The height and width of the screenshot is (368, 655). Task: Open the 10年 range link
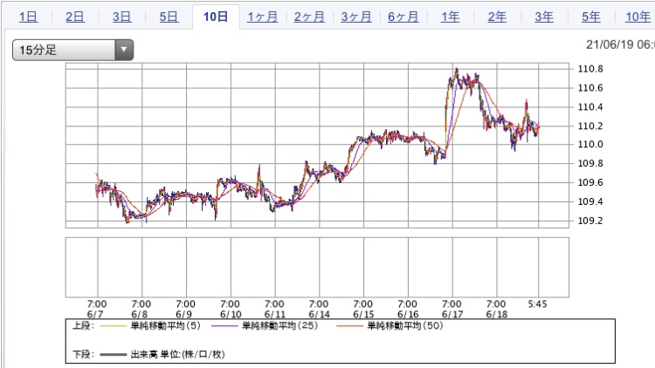tap(638, 17)
